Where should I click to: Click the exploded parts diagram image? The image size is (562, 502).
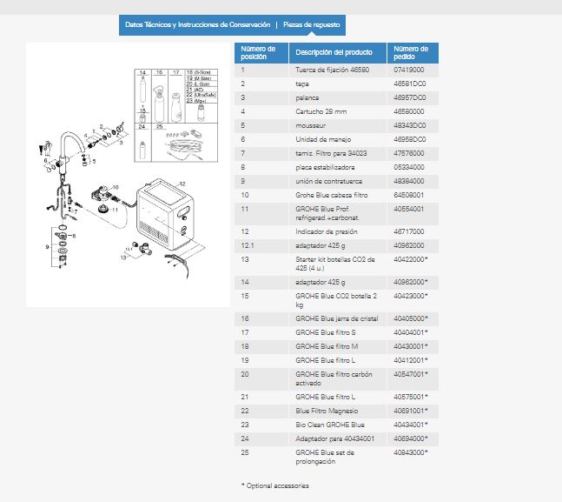[128, 175]
